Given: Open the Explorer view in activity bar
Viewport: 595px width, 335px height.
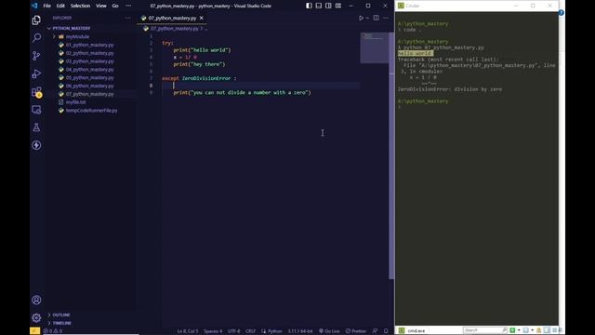Looking at the screenshot, I should (36, 20).
